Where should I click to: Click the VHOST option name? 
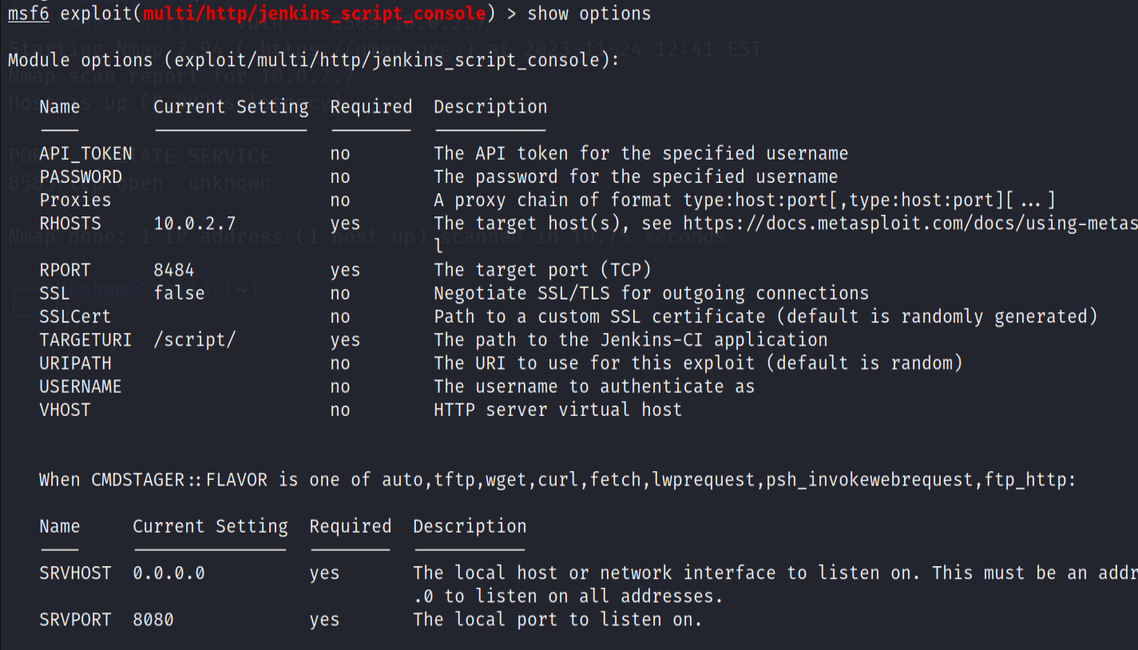(65, 410)
